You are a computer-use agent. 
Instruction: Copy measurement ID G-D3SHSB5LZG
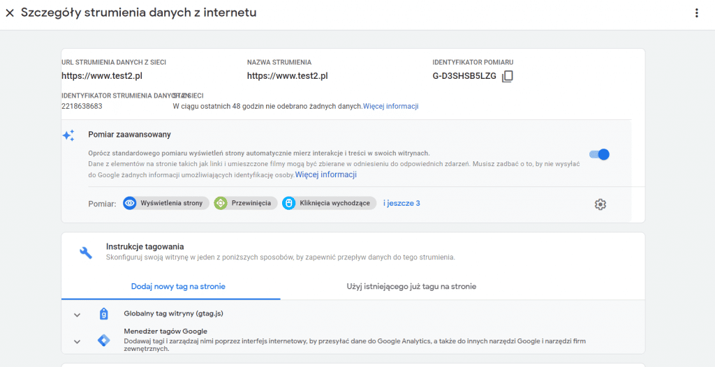coord(507,77)
